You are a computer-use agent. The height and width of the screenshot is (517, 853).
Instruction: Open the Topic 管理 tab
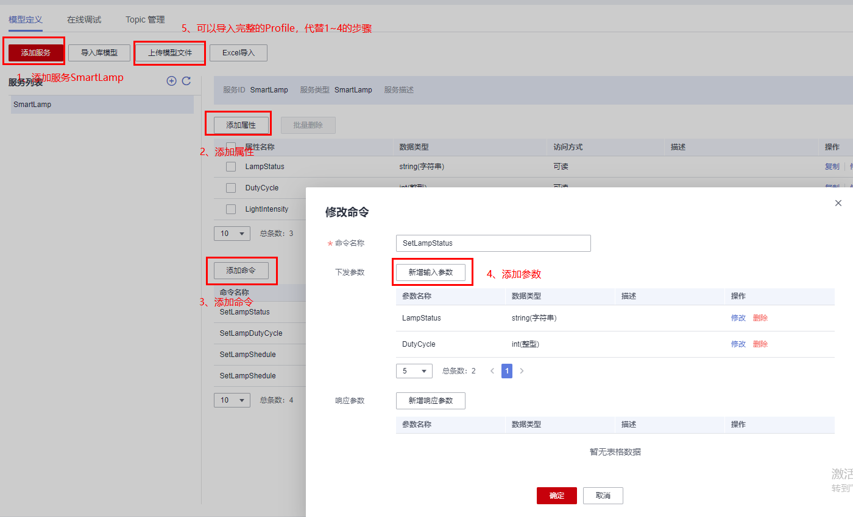pos(145,19)
